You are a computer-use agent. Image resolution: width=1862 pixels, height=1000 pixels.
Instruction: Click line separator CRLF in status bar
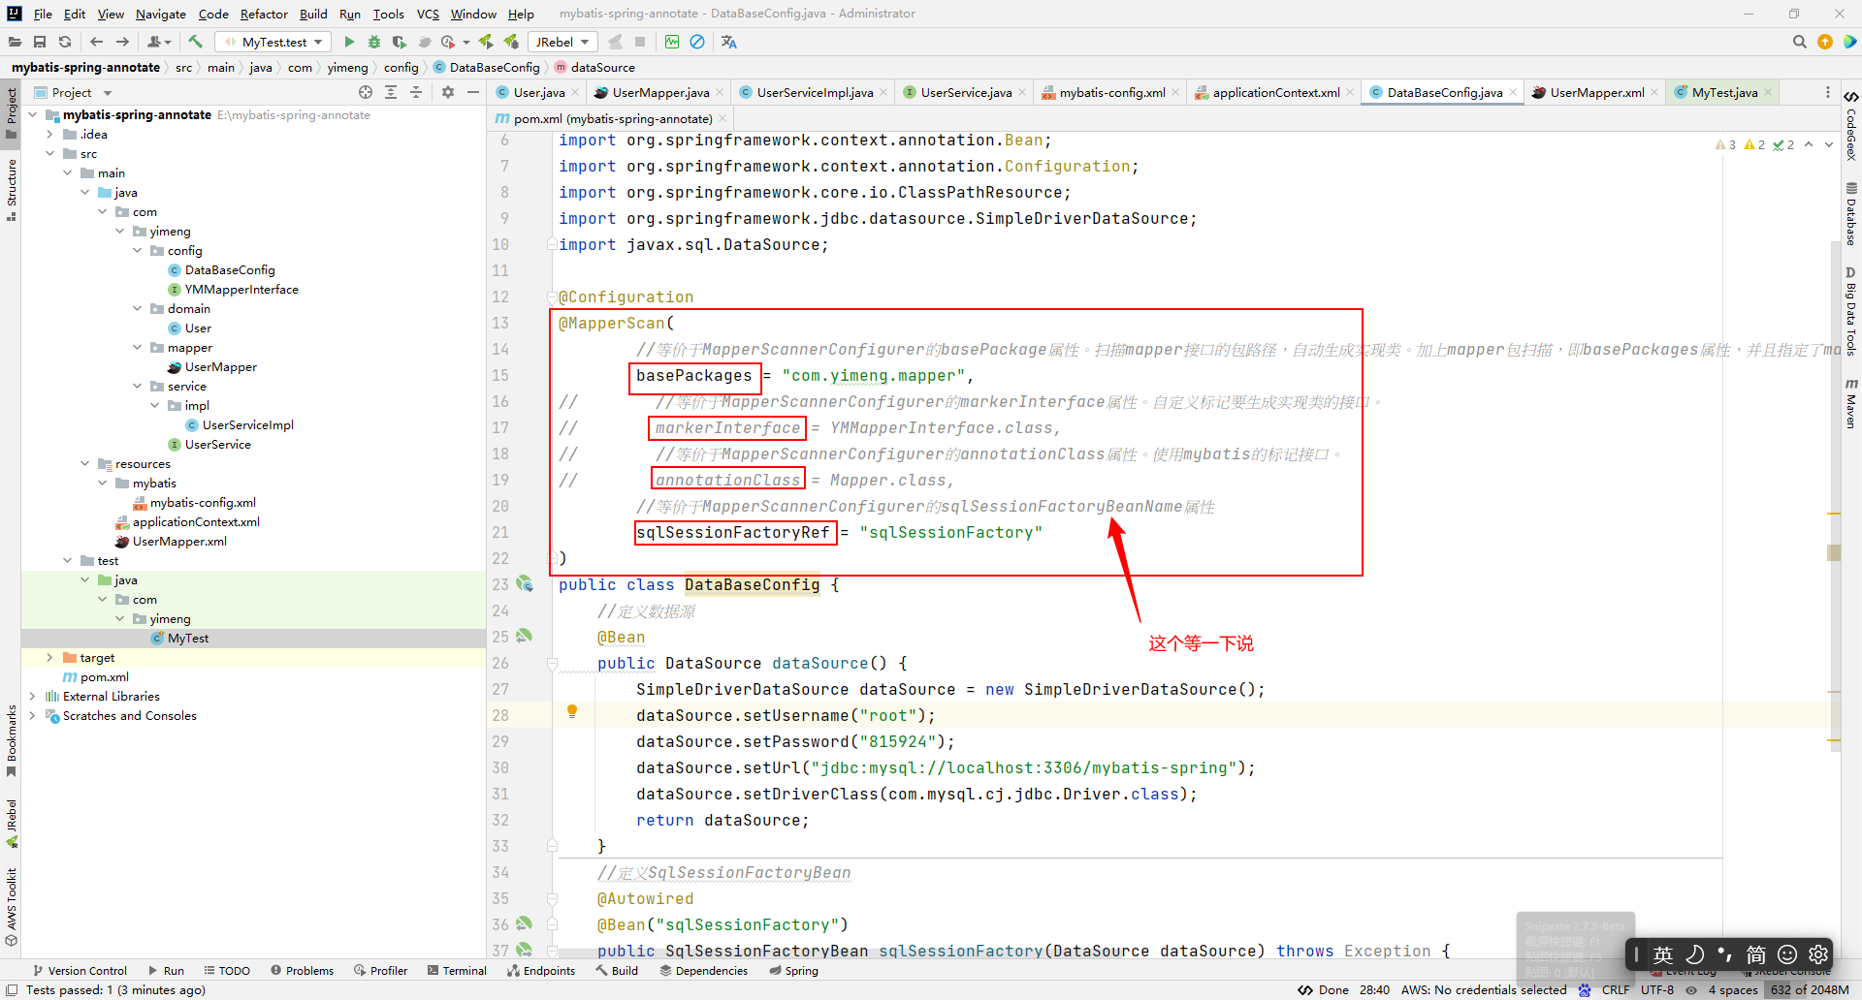1615,990
